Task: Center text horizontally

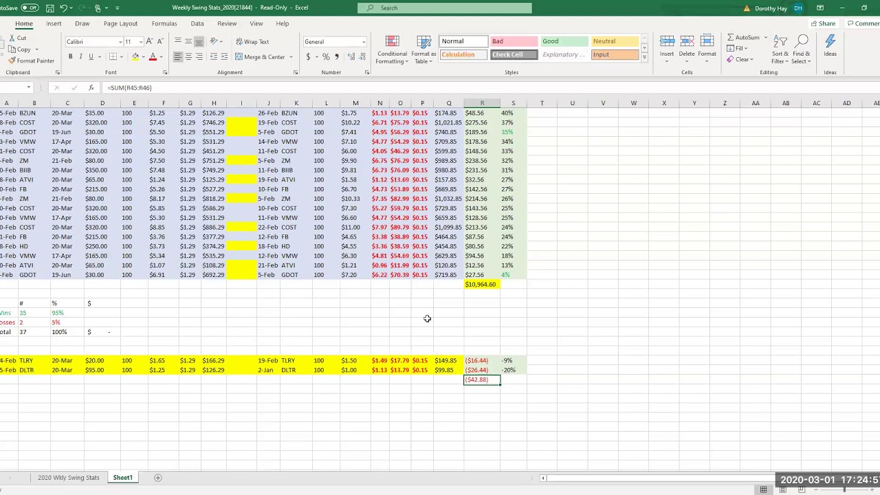Action: pyautogui.click(x=188, y=56)
